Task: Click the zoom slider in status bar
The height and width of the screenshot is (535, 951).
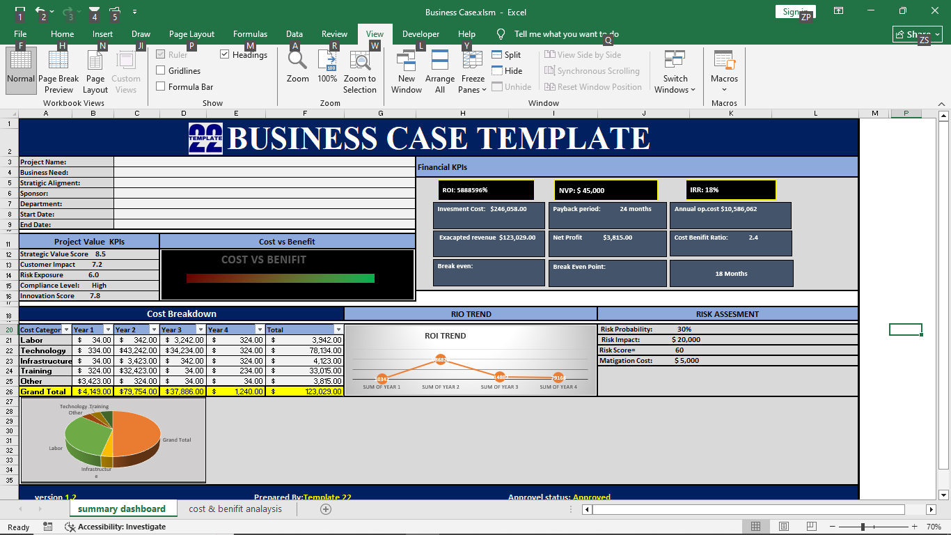Action: (x=863, y=527)
